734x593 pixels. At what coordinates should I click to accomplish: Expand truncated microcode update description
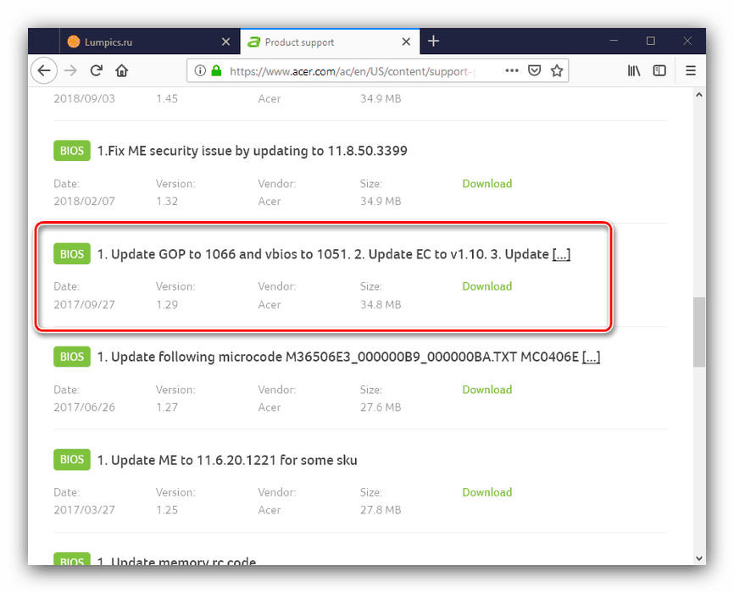tap(591, 357)
